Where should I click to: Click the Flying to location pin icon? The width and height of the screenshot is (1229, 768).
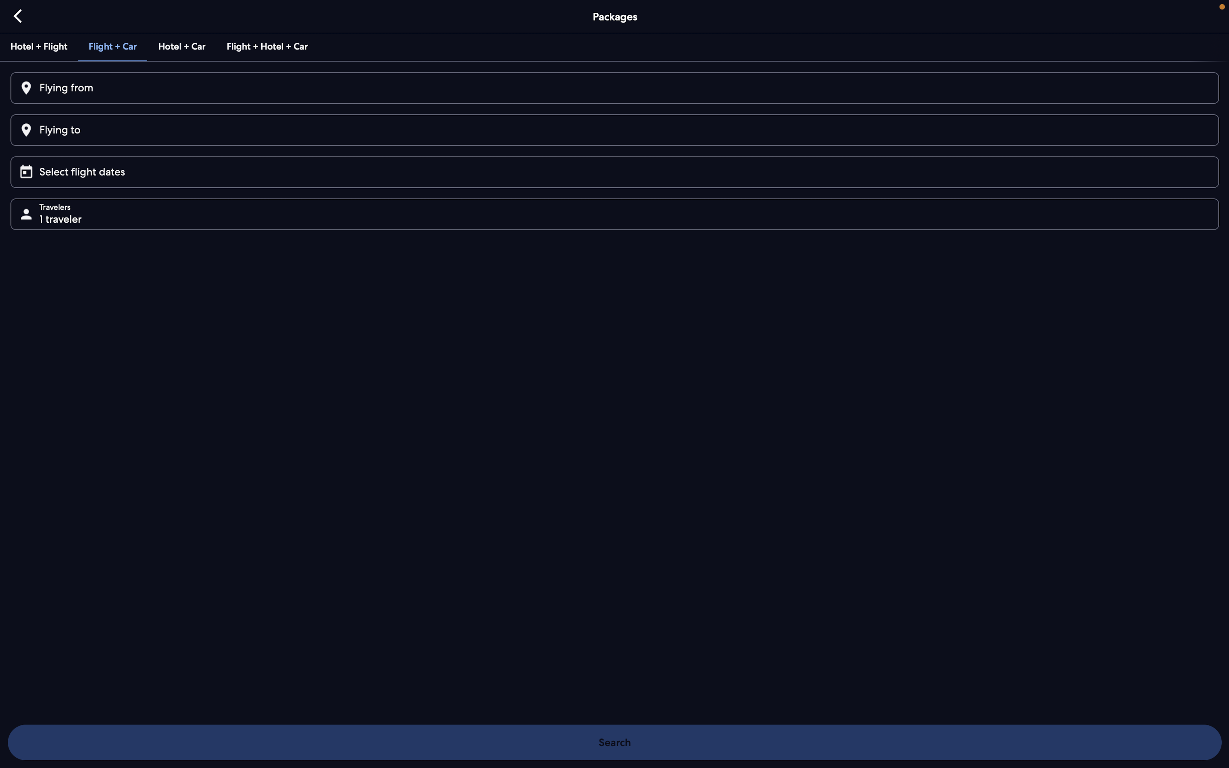click(26, 130)
